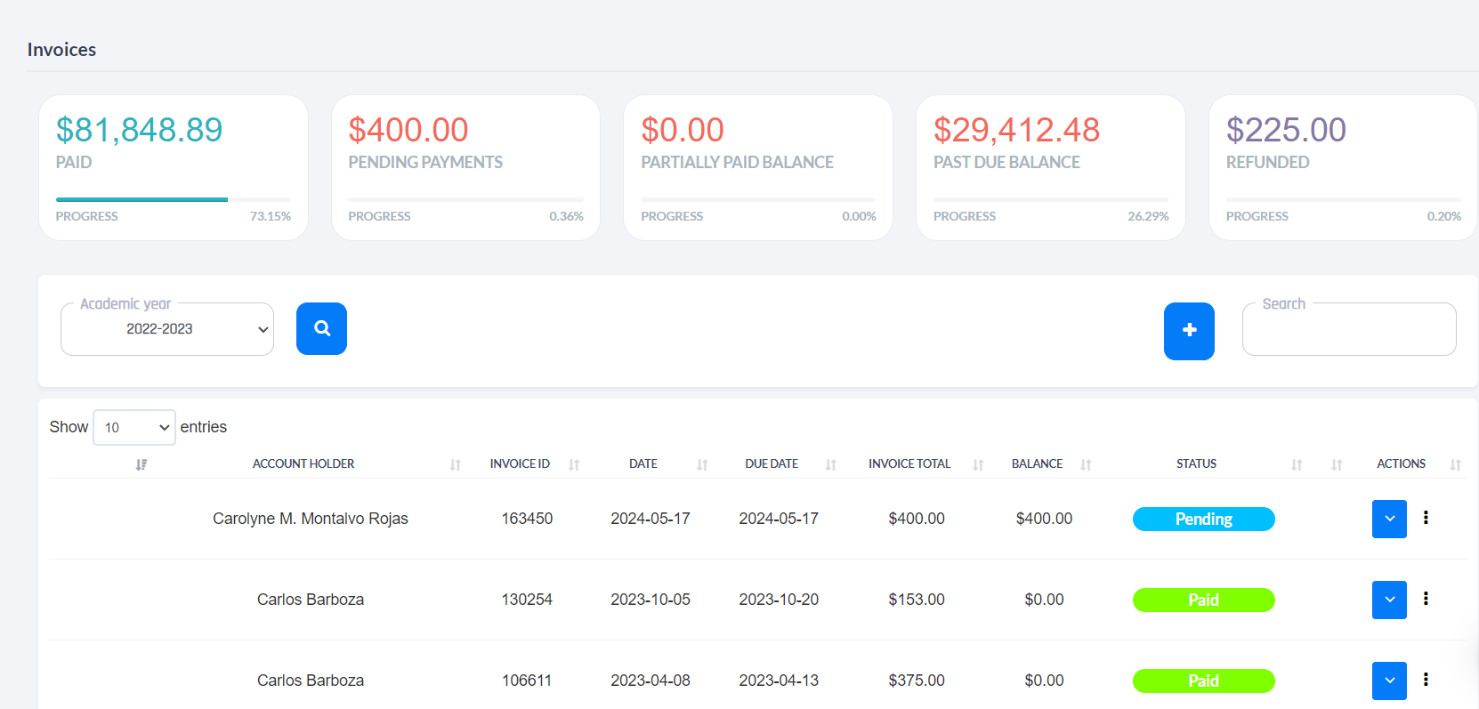Sort by Status column arrows
The image size is (1479, 709).
[x=1297, y=464]
